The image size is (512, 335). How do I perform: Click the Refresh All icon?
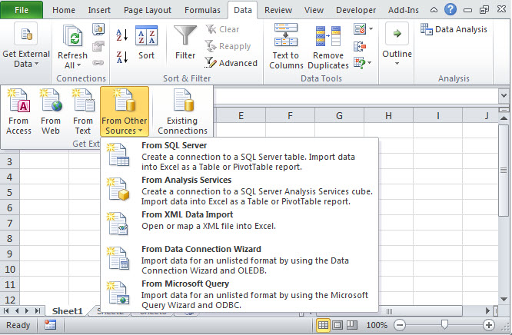coord(72,35)
